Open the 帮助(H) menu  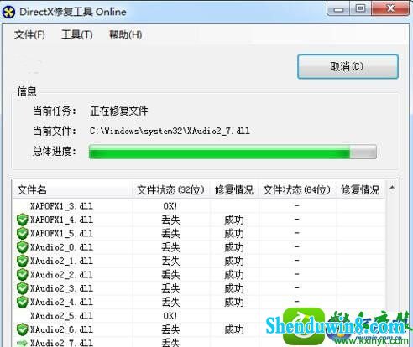coord(125,35)
